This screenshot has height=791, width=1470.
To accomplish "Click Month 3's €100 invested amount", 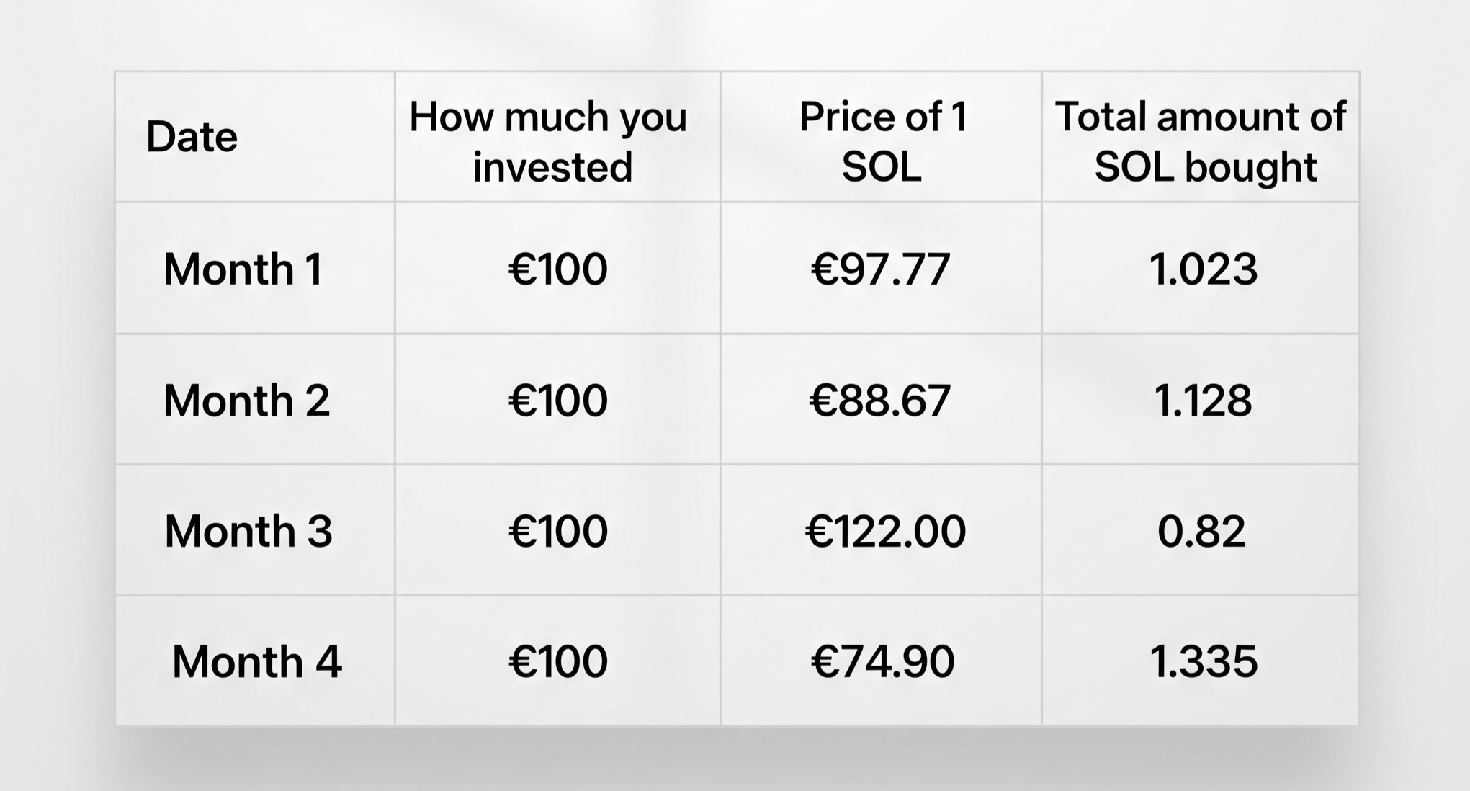I will [x=558, y=532].
